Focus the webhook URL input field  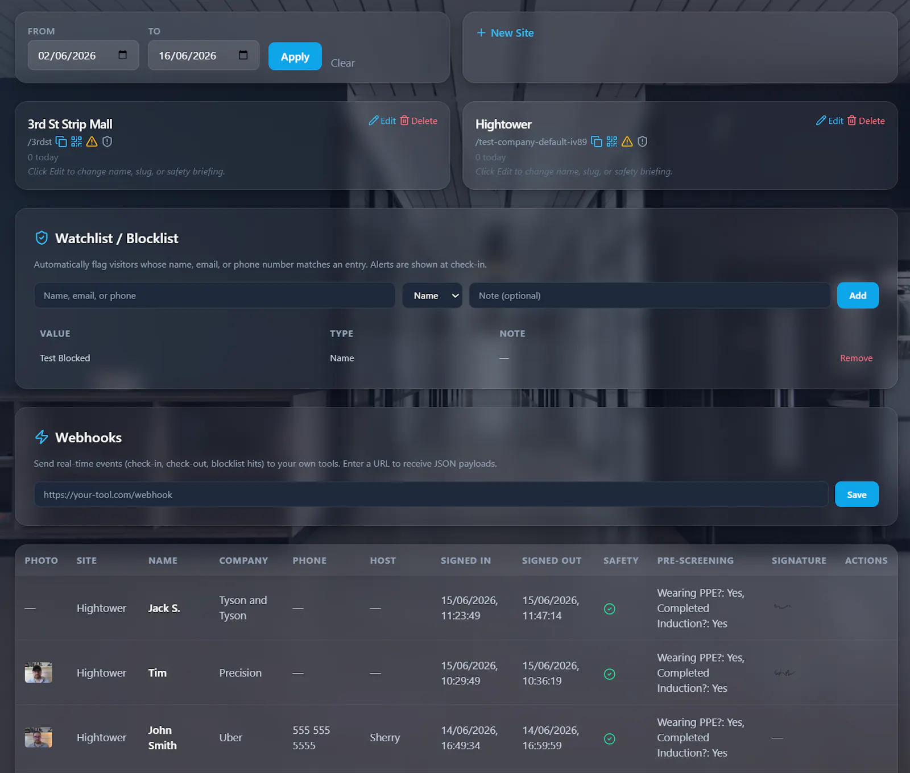431,494
